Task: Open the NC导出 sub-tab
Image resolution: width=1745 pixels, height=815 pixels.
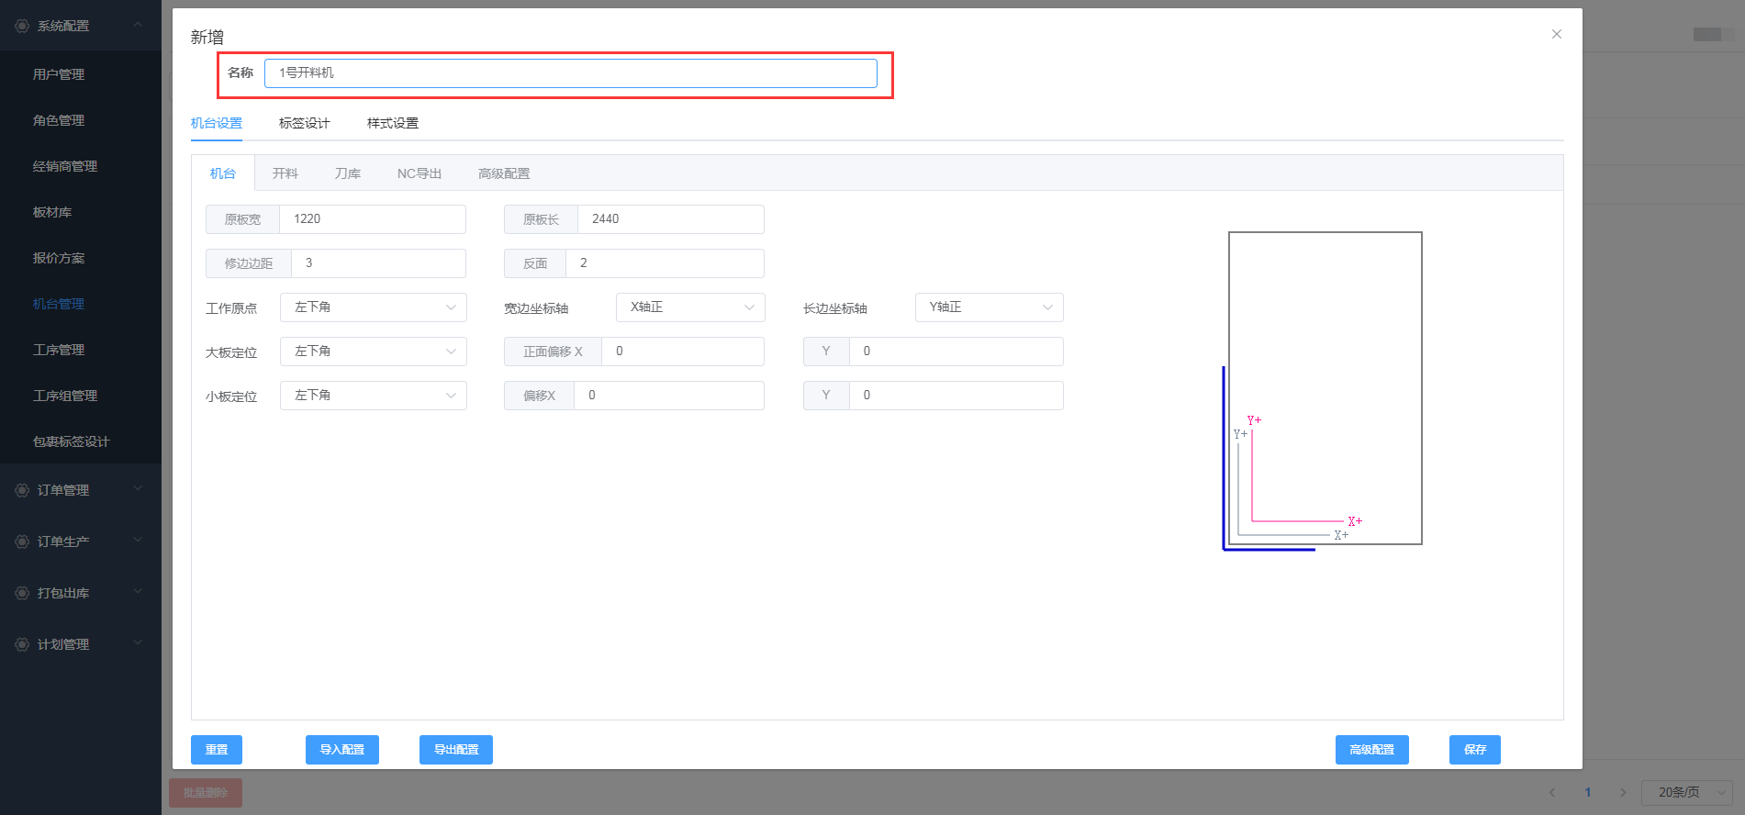Action: [419, 173]
